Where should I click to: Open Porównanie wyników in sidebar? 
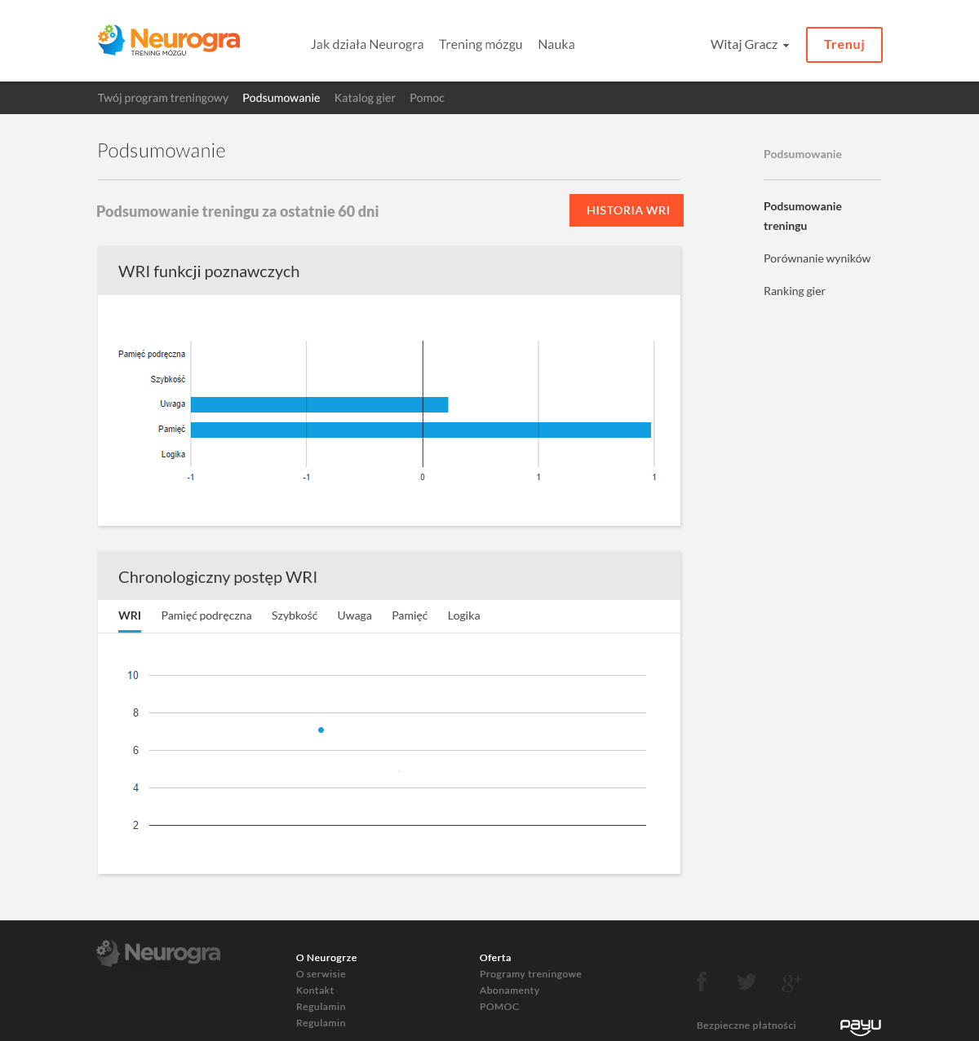click(817, 258)
